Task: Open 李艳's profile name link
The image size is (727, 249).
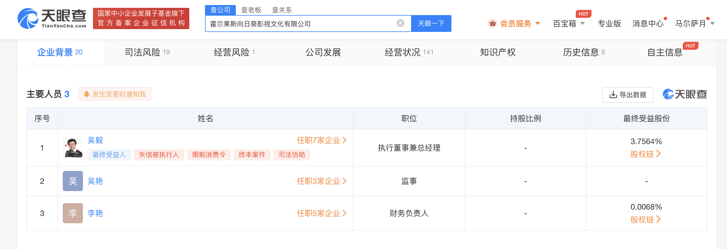Action: click(95, 213)
